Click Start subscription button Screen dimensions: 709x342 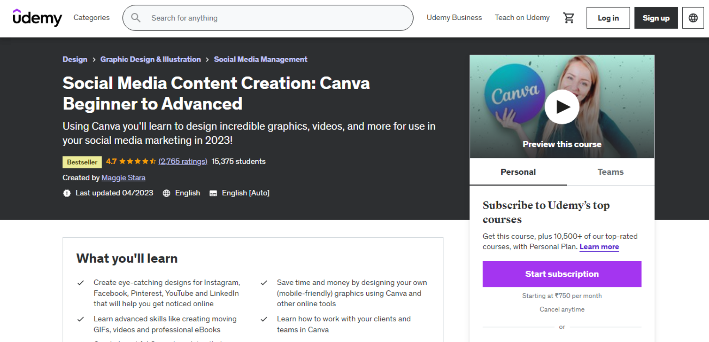[562, 274]
